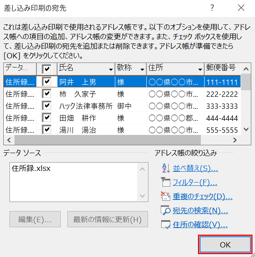Click the duplicate check icon
255x257 pixels.
[165, 196]
